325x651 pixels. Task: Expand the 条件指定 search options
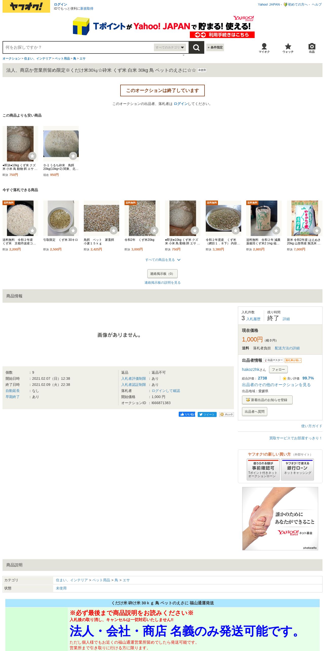[x=215, y=47]
